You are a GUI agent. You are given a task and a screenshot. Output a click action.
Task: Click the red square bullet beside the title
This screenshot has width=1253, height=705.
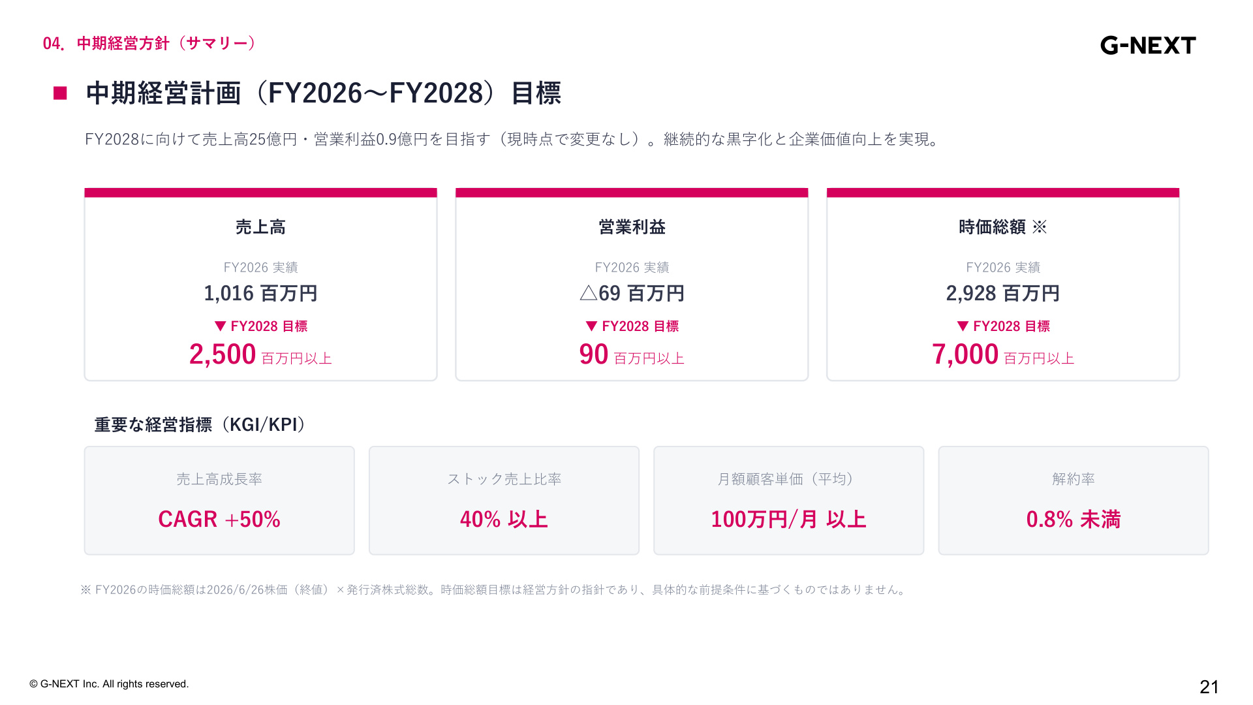[60, 93]
